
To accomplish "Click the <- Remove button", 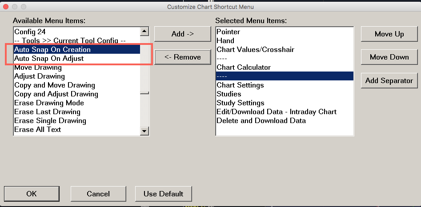I will pyautogui.click(x=183, y=57).
